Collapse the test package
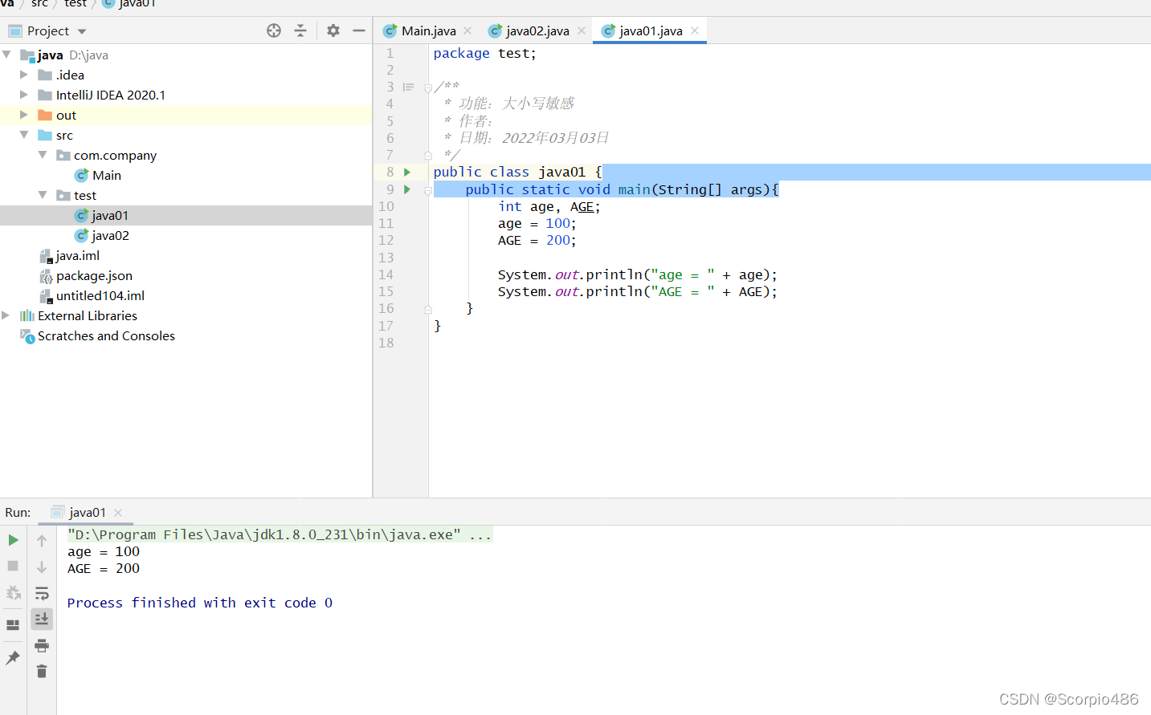This screenshot has height=715, width=1151. pyautogui.click(x=43, y=195)
